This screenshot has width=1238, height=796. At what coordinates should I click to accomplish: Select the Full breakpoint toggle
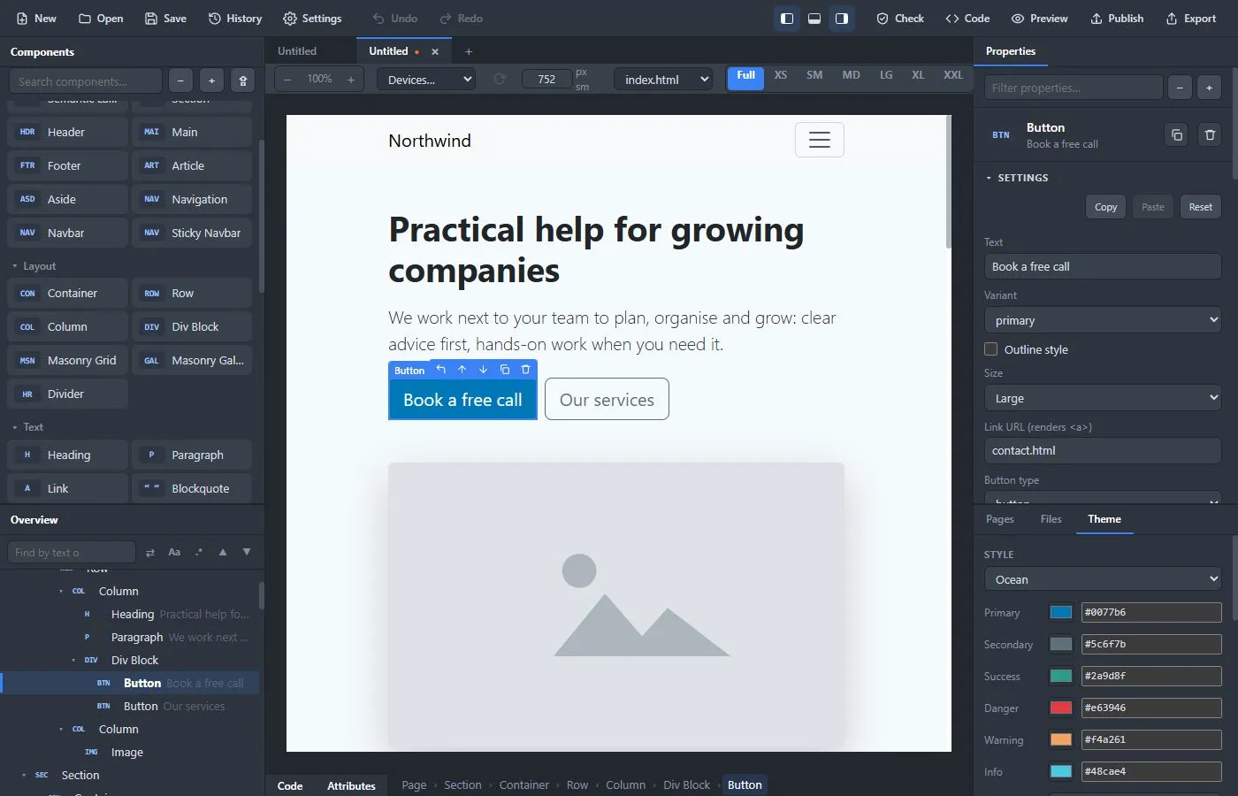click(x=745, y=79)
